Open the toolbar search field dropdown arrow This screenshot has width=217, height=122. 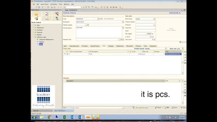tap(82, 7)
